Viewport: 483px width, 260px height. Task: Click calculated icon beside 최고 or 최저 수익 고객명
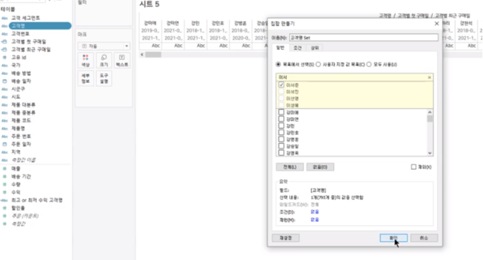tap(5, 200)
